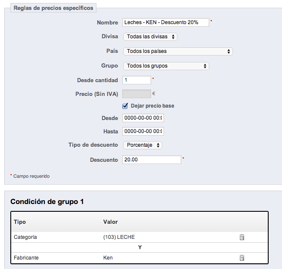This screenshot has height=269, width=282.
Task: Select the Desde date field
Action: point(143,118)
